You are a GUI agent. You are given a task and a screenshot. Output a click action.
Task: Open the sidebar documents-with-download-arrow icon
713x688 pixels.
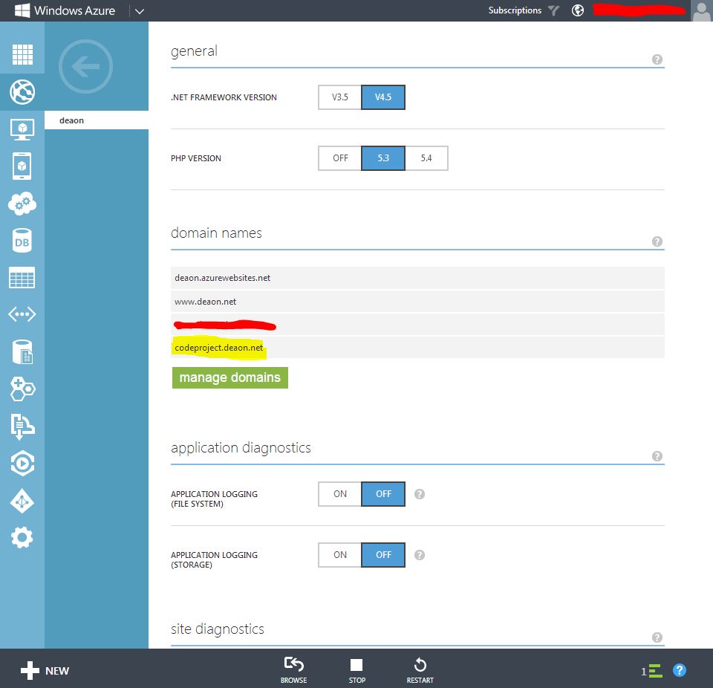point(22,426)
